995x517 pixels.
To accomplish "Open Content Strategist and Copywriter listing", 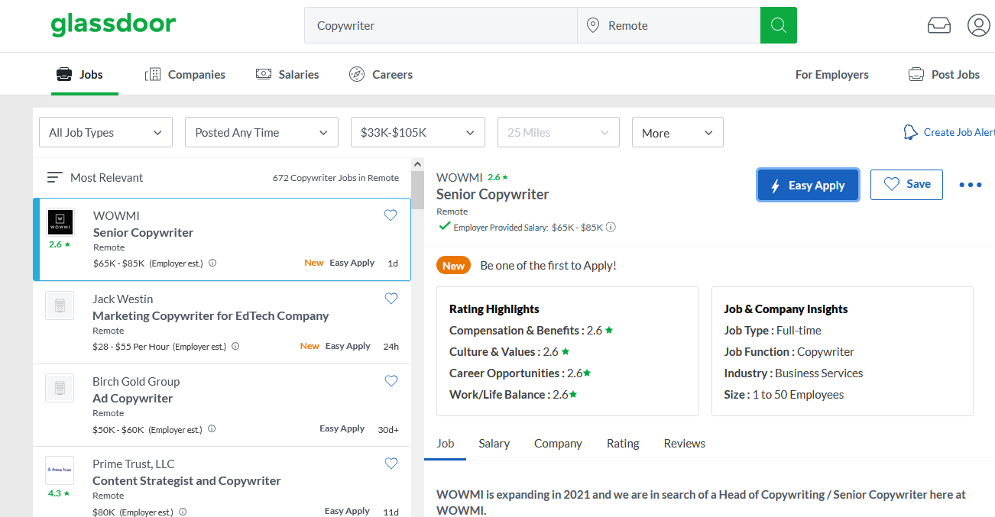I will pyautogui.click(x=187, y=480).
